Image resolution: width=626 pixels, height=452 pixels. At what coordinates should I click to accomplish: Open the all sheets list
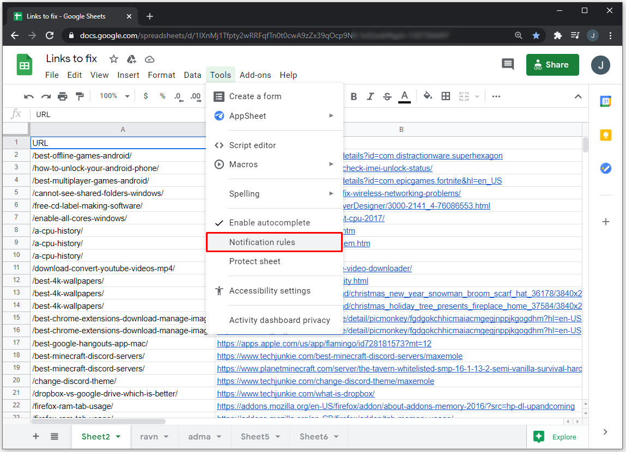[54, 436]
